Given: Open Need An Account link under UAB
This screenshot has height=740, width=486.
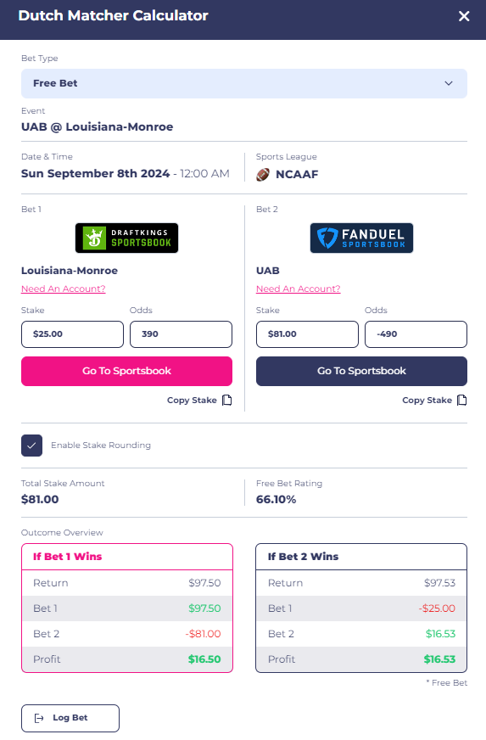Looking at the screenshot, I should tap(299, 289).
